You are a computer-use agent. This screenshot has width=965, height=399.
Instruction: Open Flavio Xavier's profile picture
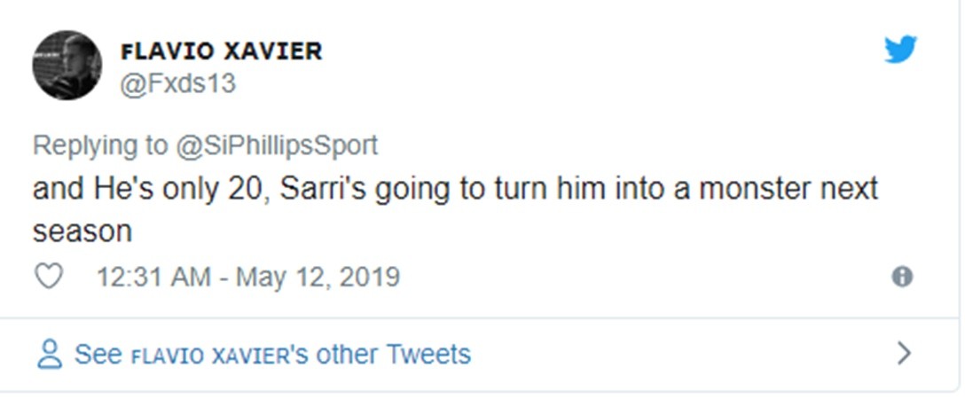click(67, 65)
